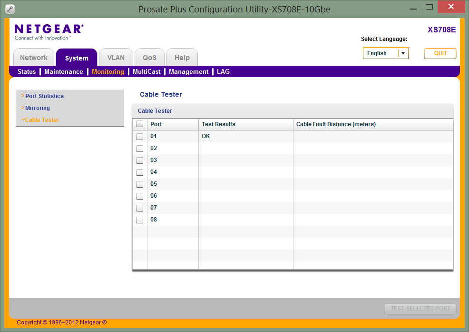Viewport: 469px width, 332px height.
Task: Click the wrench app icon in title bar
Action: point(10,9)
